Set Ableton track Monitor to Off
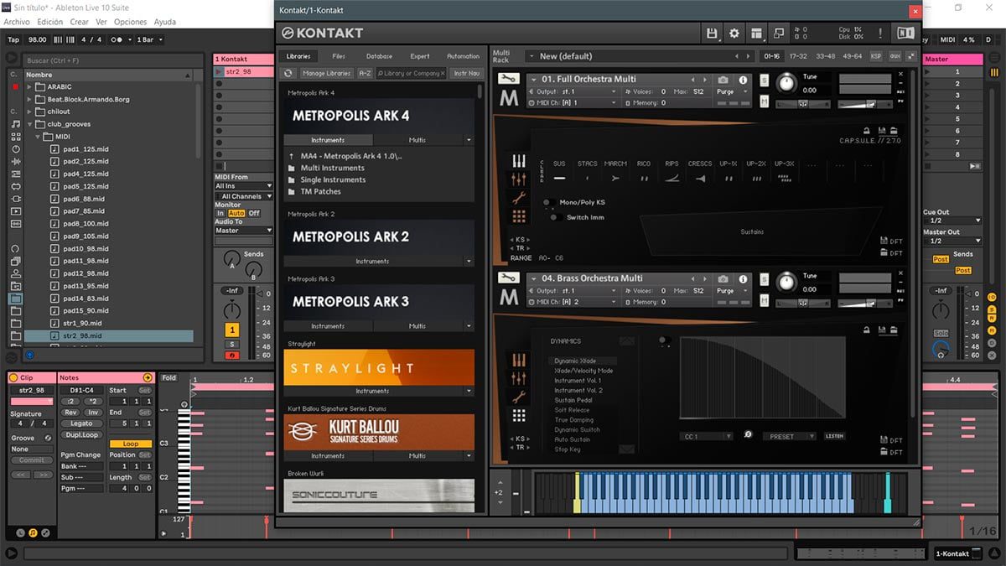The image size is (1006, 566). click(254, 213)
